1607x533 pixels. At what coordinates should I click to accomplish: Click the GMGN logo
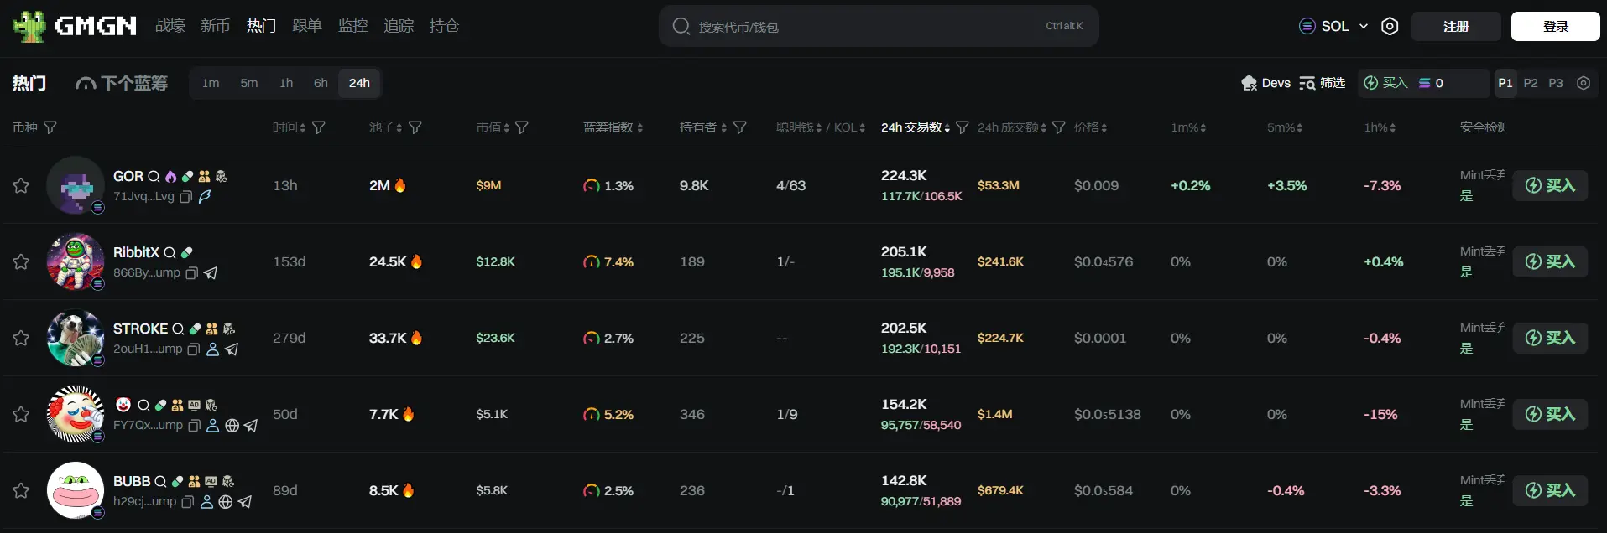[x=75, y=27]
